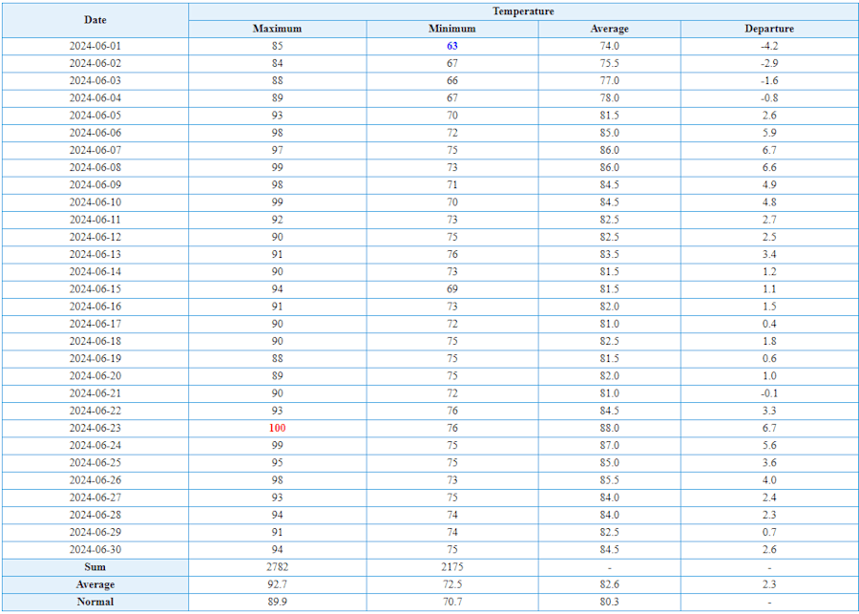Select the date cell 2024-06-05
The height and width of the screenshot is (614, 859).
pyautogui.click(x=95, y=116)
